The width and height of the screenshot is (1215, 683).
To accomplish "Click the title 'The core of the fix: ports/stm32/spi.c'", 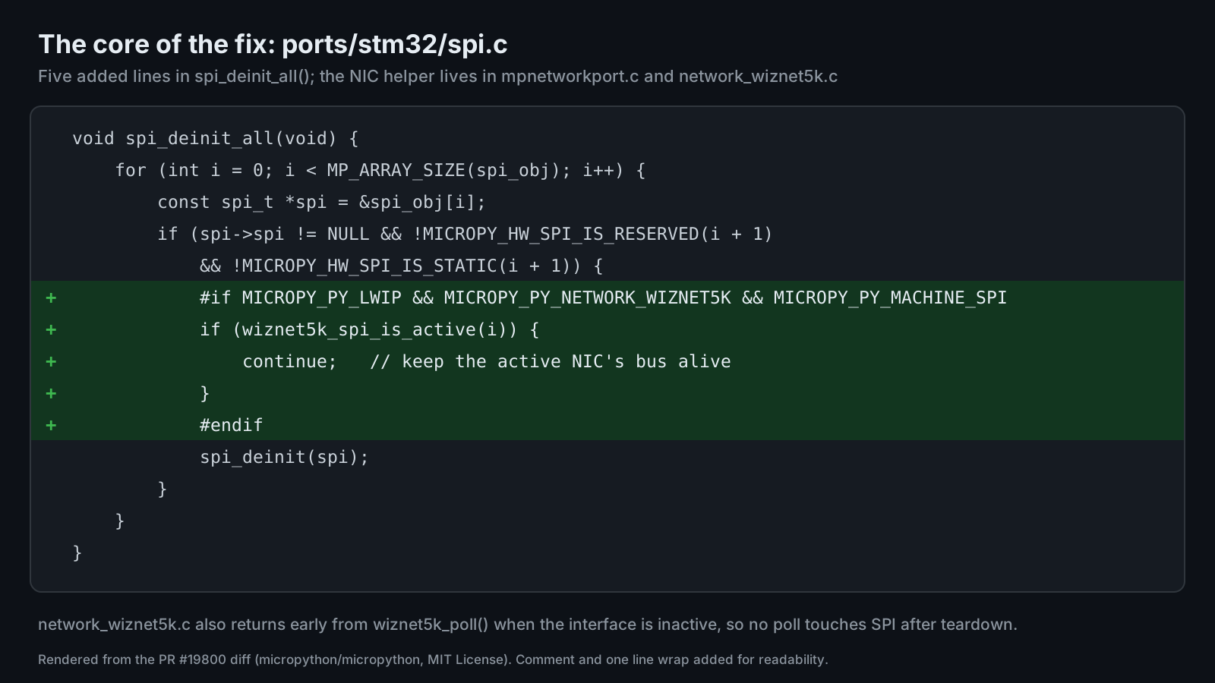I will [273, 45].
